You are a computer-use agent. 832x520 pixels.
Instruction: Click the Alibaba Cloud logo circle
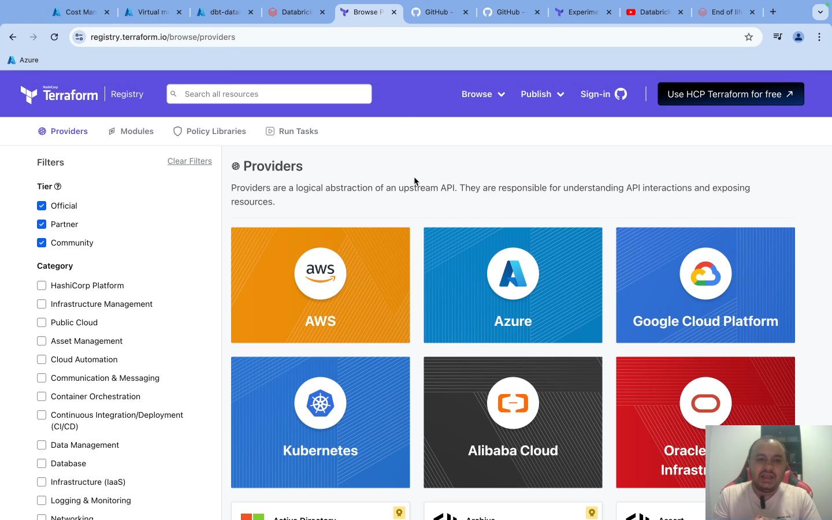[513, 403]
